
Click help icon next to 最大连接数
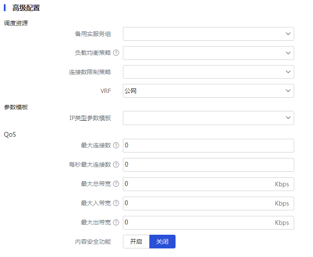[x=116, y=145]
